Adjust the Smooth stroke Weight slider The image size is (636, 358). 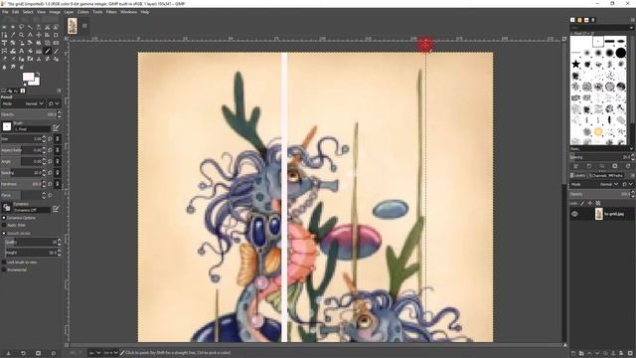tap(31, 253)
